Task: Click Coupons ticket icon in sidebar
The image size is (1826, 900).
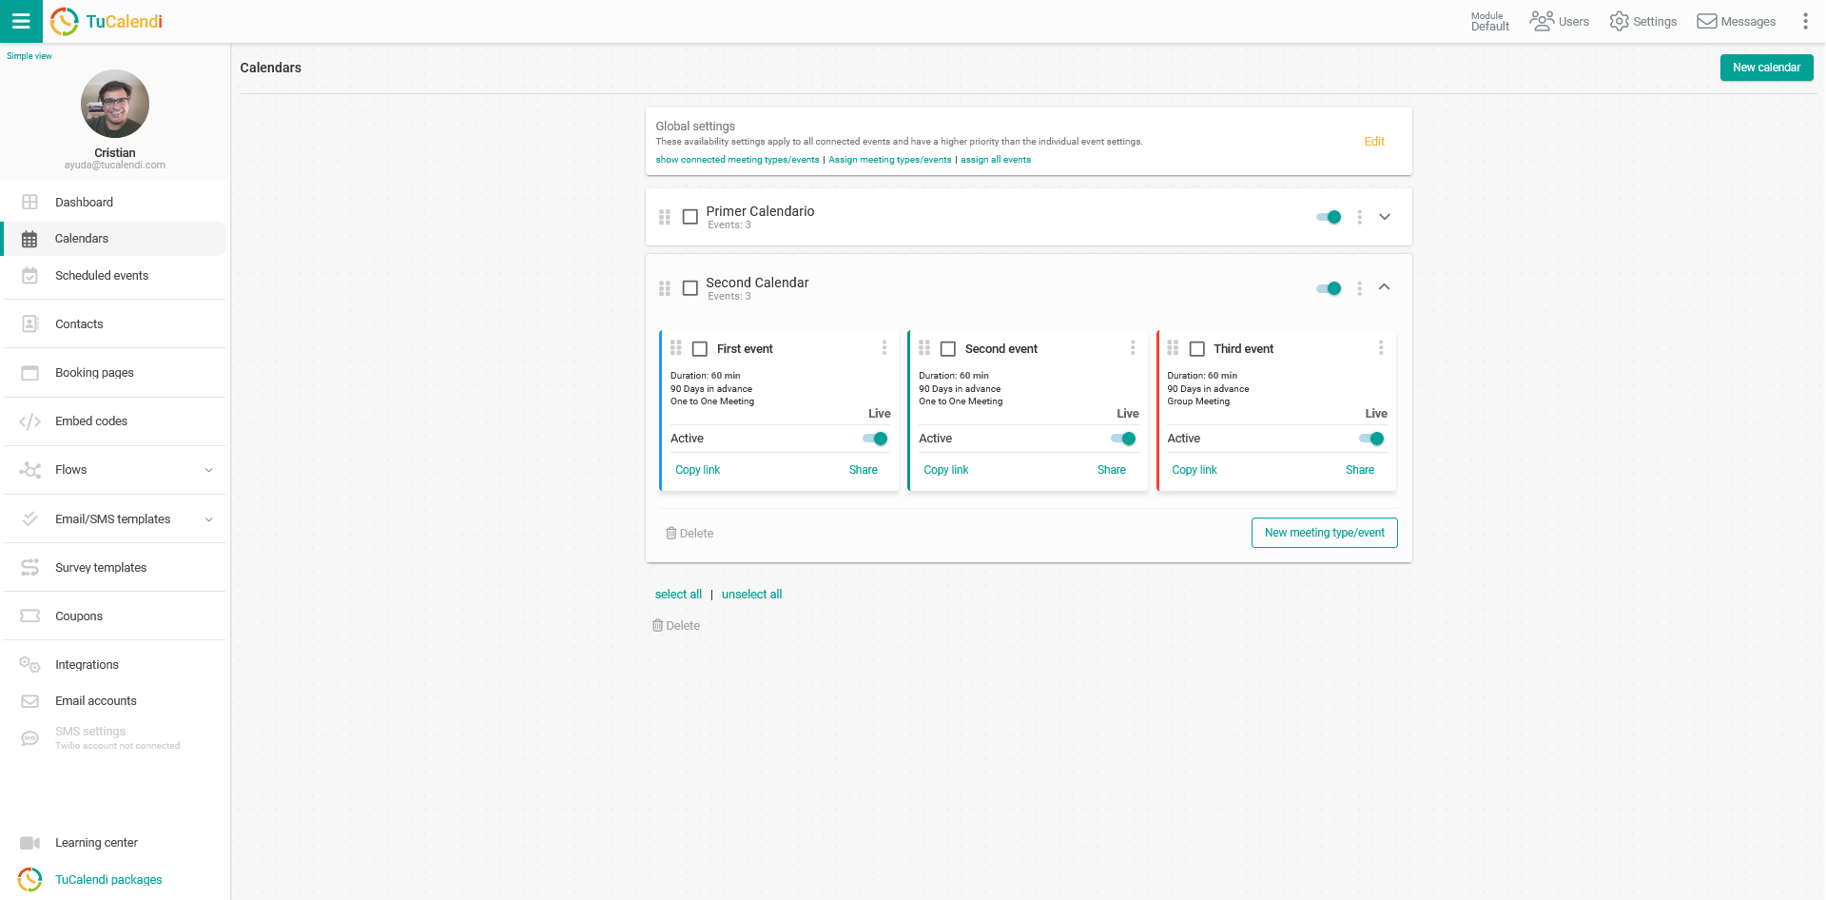Action: pos(29,616)
